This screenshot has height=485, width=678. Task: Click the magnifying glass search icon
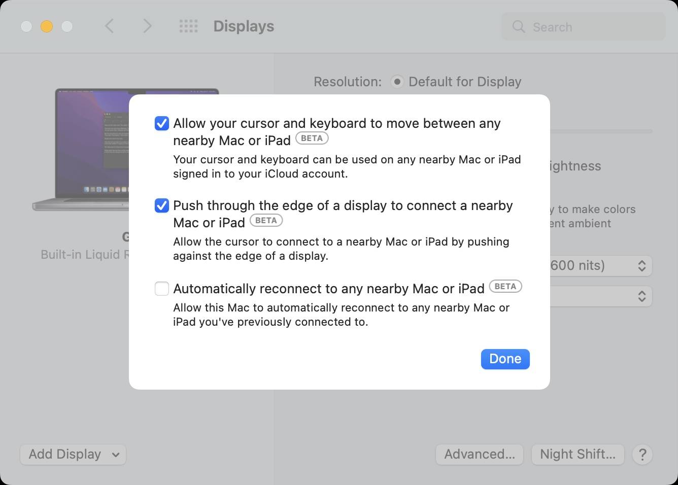pyautogui.click(x=518, y=27)
